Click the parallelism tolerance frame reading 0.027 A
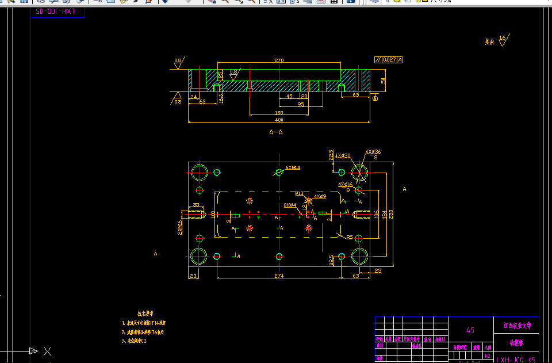Screen dimensions: 552x363 point(388,60)
